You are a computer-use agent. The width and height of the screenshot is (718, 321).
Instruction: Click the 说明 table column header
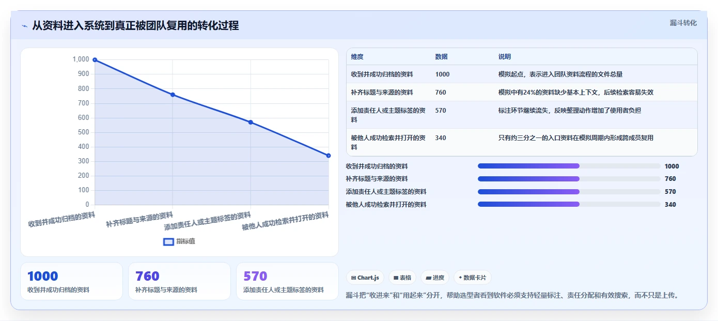coord(505,57)
